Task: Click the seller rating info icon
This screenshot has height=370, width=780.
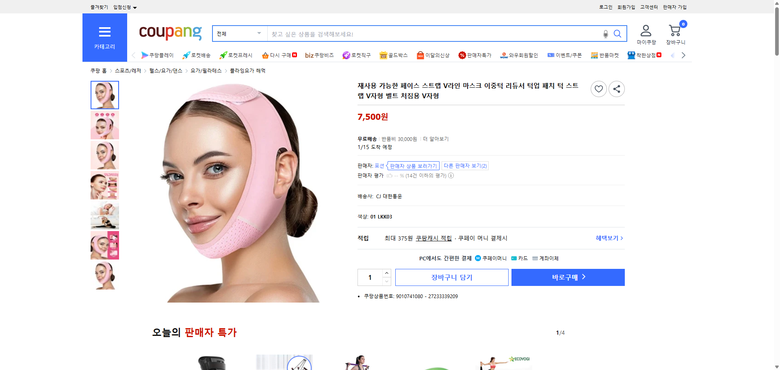Action: pos(451,175)
